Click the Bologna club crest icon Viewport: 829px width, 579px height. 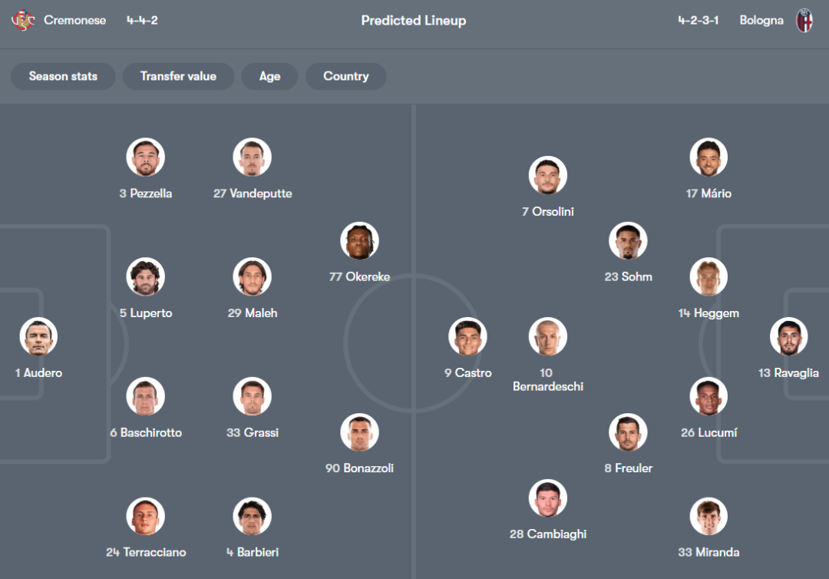804,21
